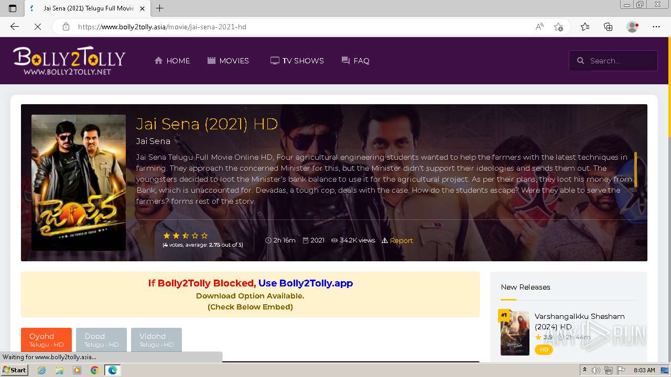
Task: Open the Windows Start menu
Action: tap(14, 370)
